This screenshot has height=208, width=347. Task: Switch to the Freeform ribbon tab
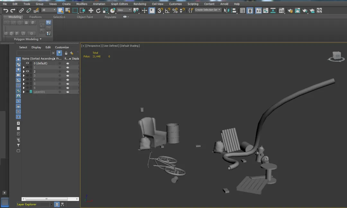tap(35, 17)
